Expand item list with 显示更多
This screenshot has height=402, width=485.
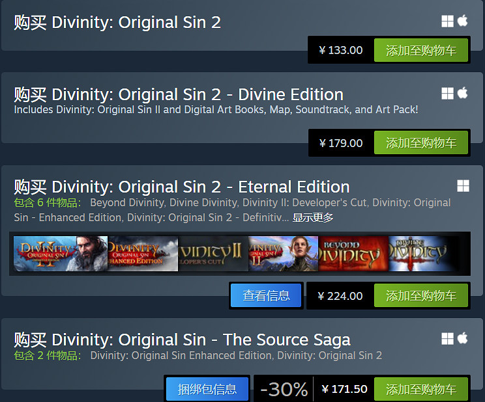[313, 217]
